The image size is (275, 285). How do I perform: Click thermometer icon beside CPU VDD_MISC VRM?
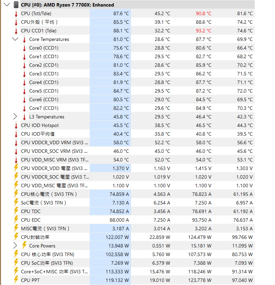point(16,160)
